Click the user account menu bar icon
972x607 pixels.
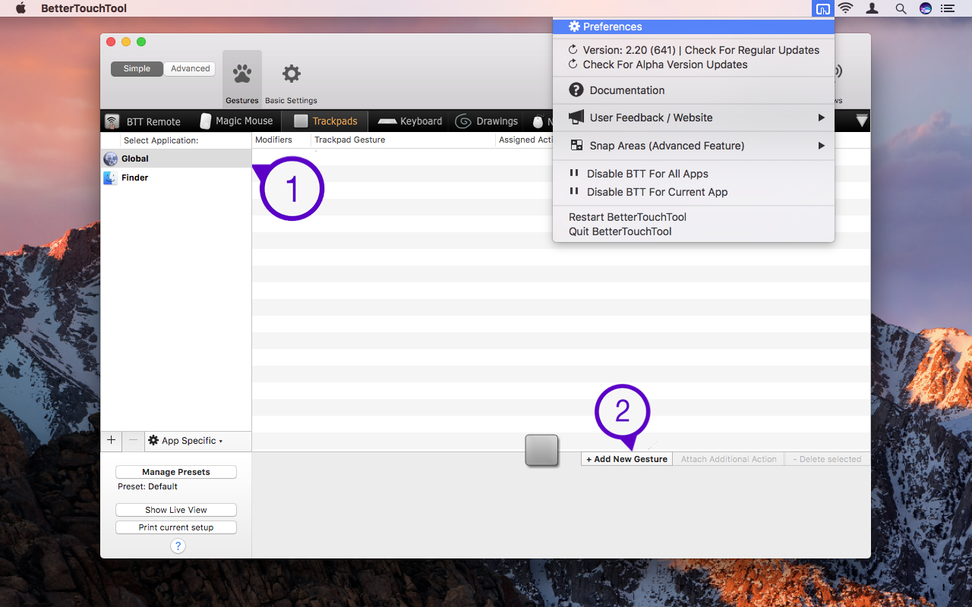click(x=873, y=8)
